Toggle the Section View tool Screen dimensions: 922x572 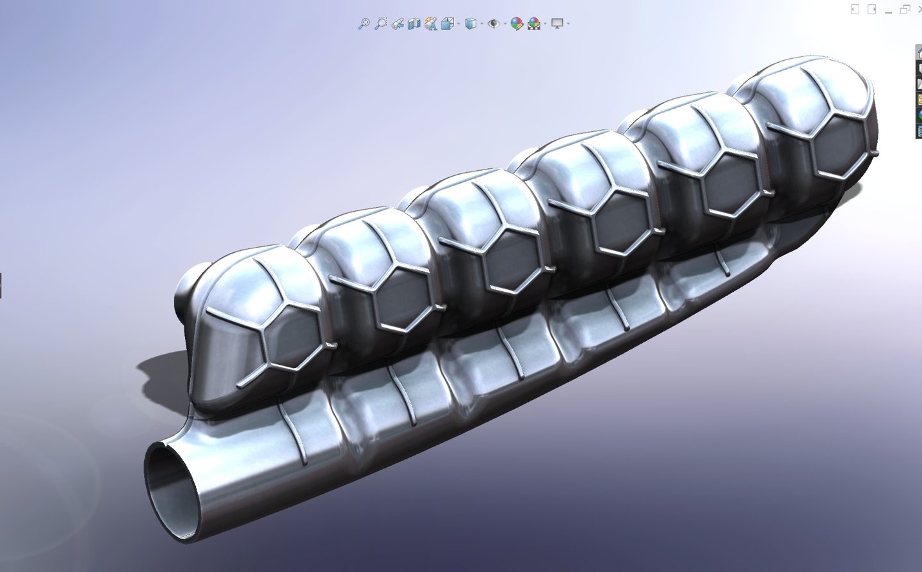[x=414, y=24]
